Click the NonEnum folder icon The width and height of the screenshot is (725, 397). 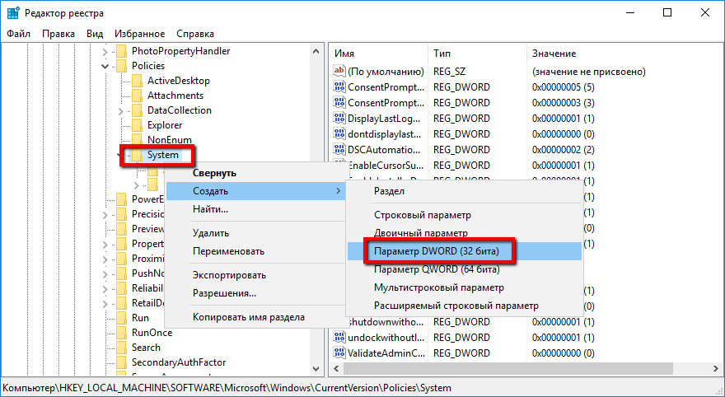click(137, 139)
